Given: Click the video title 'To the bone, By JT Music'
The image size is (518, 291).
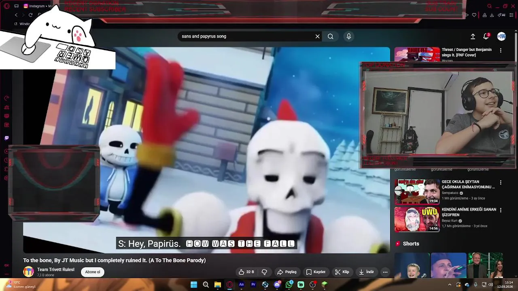Looking at the screenshot, I should tap(115, 261).
